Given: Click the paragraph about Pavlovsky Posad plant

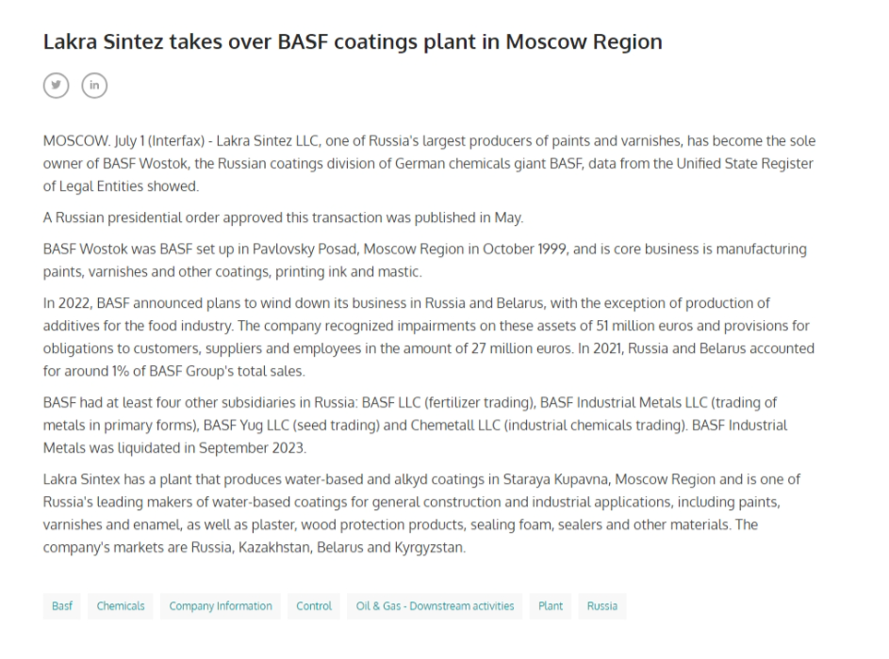Looking at the screenshot, I should [x=424, y=260].
